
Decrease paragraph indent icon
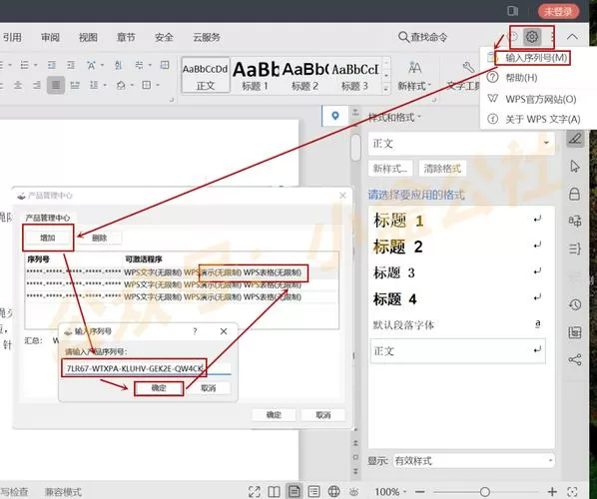pyautogui.click(x=52, y=65)
